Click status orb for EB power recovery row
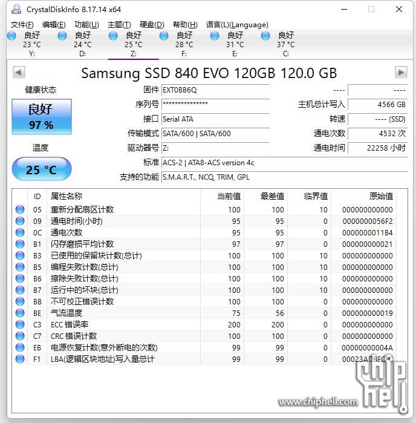The height and width of the screenshot is (423, 416). click(x=20, y=347)
